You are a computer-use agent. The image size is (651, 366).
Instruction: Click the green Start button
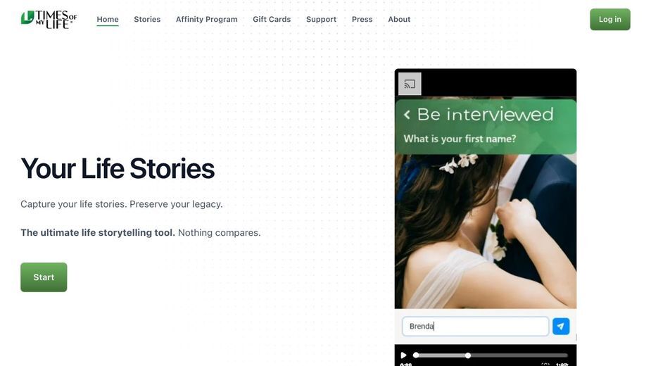point(44,277)
